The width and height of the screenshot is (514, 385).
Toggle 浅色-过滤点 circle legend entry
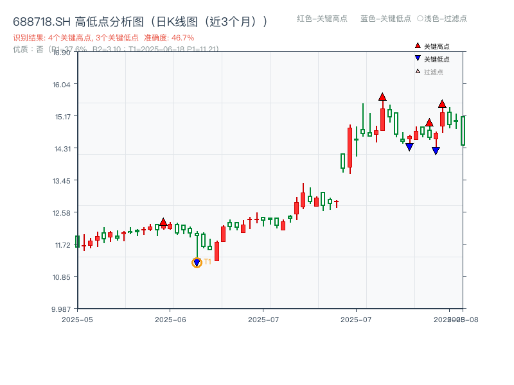[442, 19]
